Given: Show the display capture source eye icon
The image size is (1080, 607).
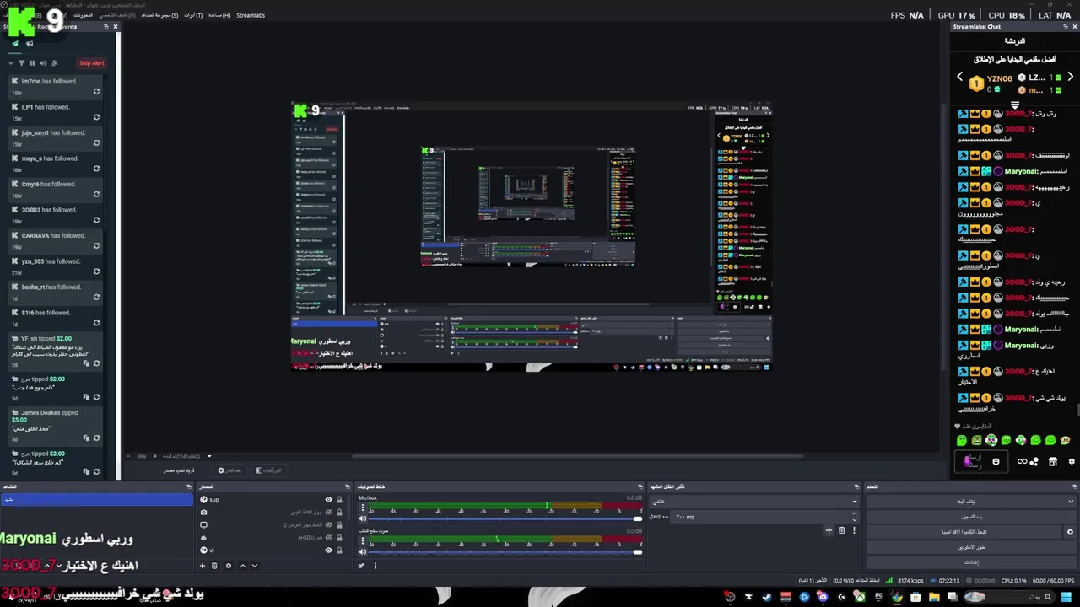Looking at the screenshot, I should tap(328, 525).
